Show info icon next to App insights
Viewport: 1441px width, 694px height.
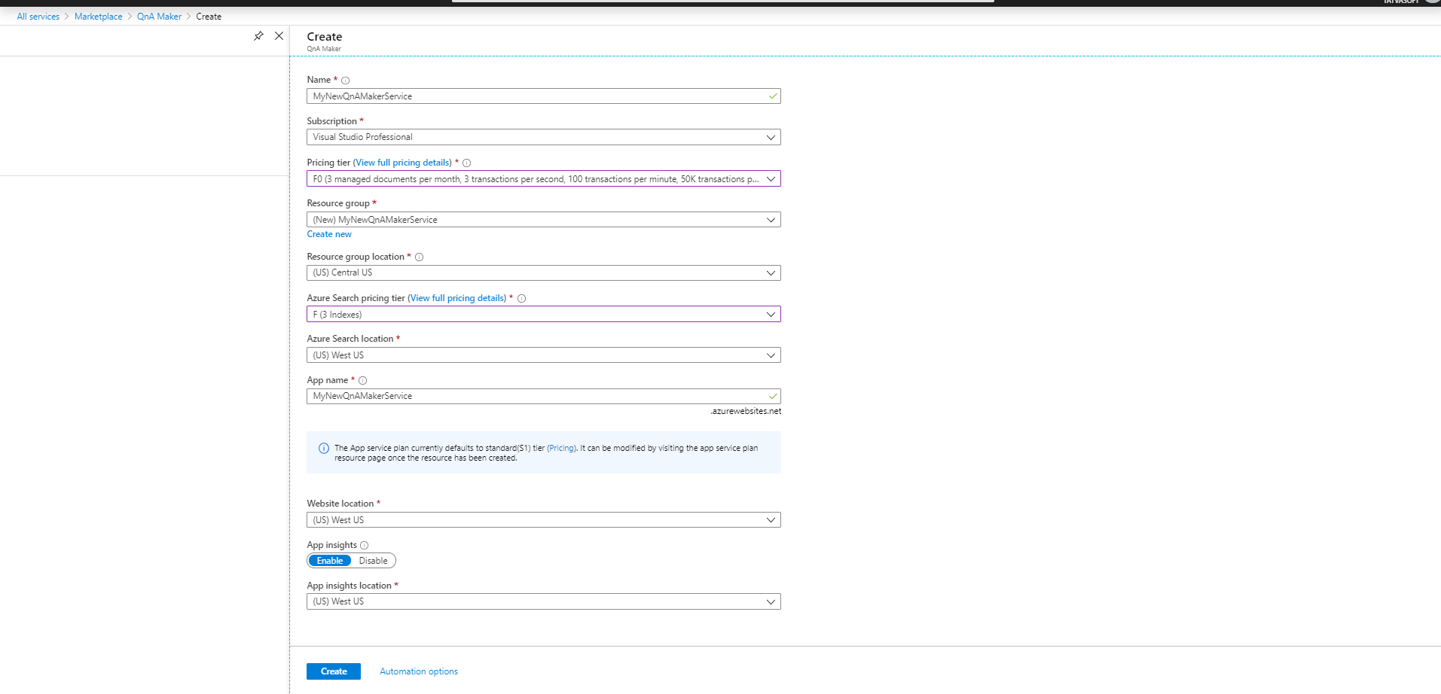364,546
